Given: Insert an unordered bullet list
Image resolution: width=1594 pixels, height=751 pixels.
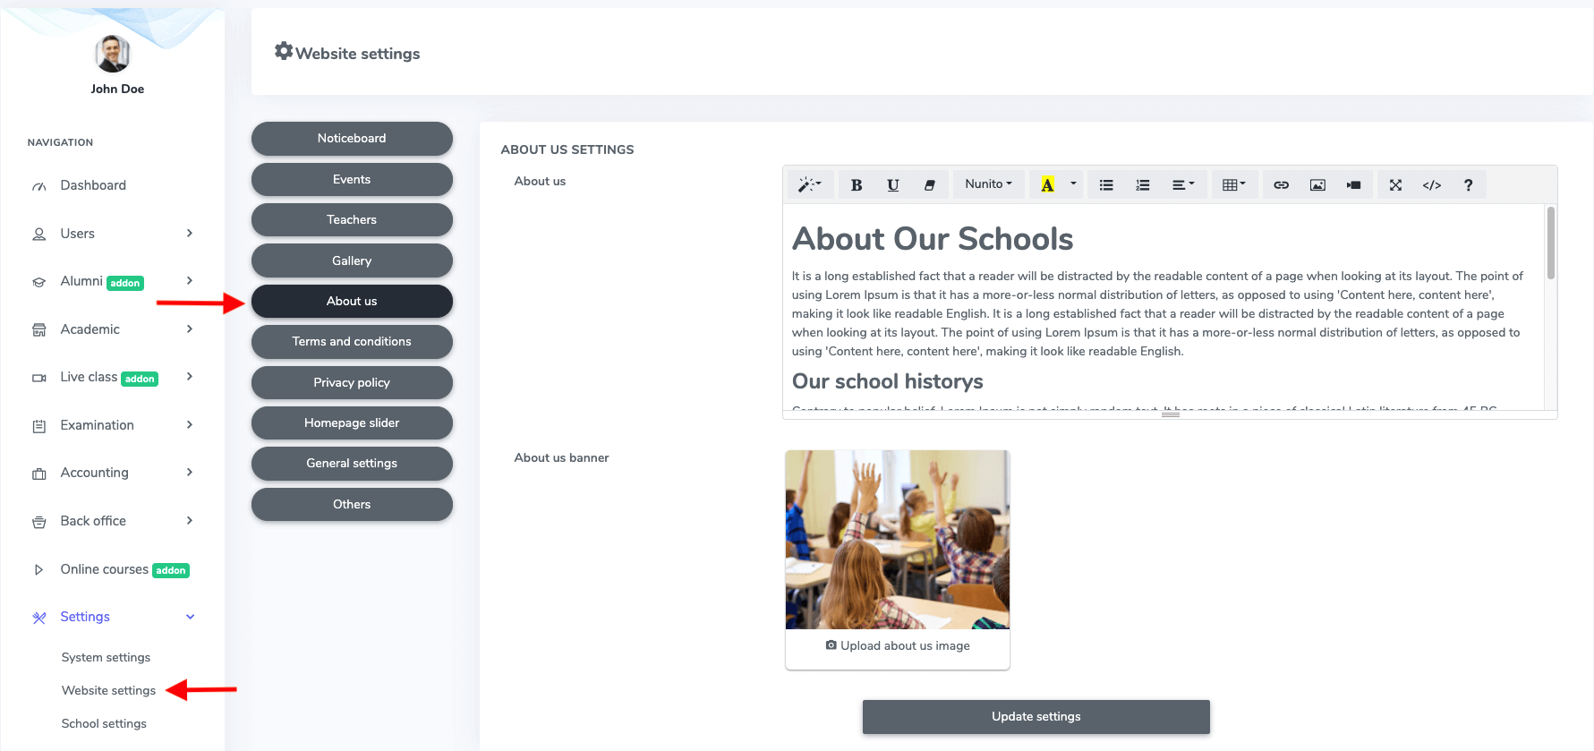Looking at the screenshot, I should coord(1106,185).
